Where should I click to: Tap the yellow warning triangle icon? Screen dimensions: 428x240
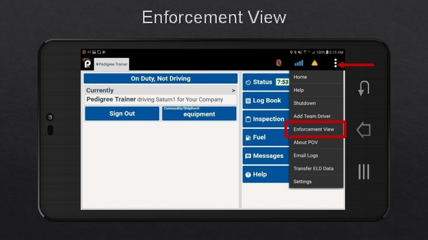tap(314, 63)
